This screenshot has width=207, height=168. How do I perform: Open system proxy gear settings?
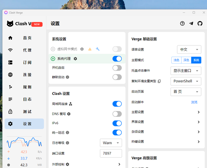75,59
